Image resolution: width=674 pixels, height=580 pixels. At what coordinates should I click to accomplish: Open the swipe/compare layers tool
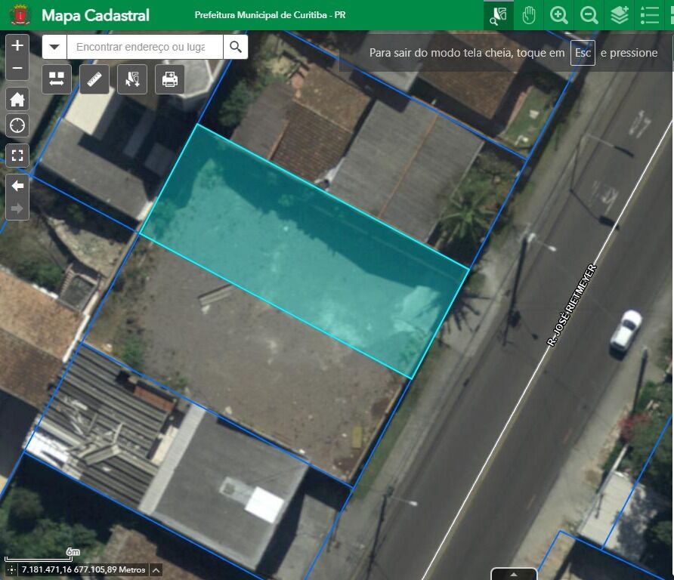(57, 79)
